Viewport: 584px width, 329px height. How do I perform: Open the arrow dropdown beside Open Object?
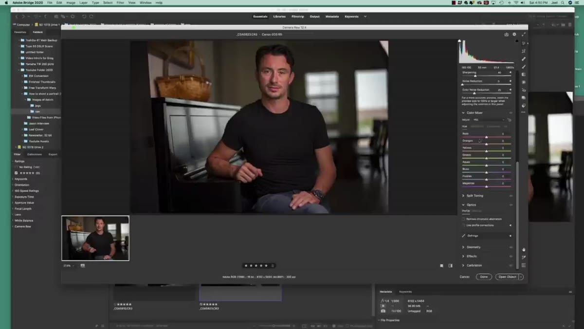coord(521,277)
